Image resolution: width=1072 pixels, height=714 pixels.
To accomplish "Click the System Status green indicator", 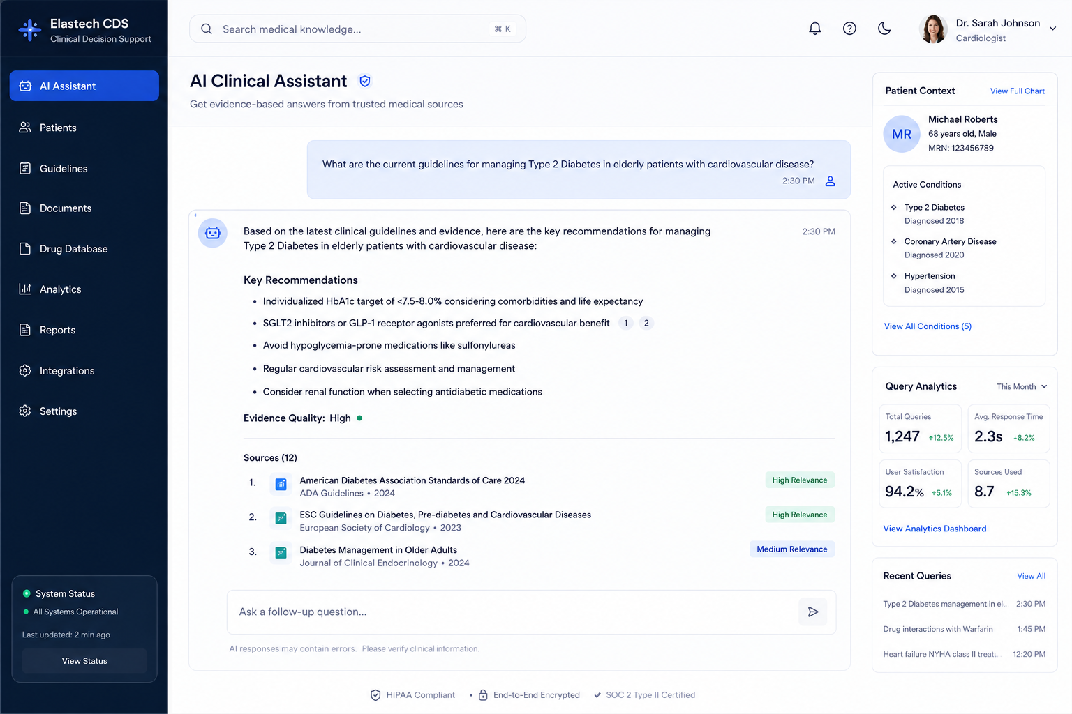I will 27,594.
